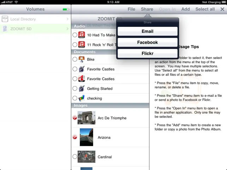Screen dimensions: 227x170
Task: Share the selection to Flickr
Action: tap(148, 53)
